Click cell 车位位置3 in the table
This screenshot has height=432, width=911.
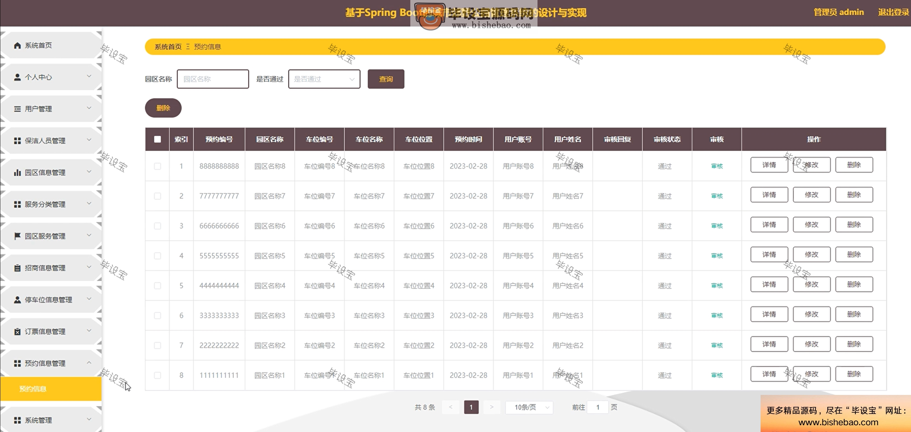419,315
